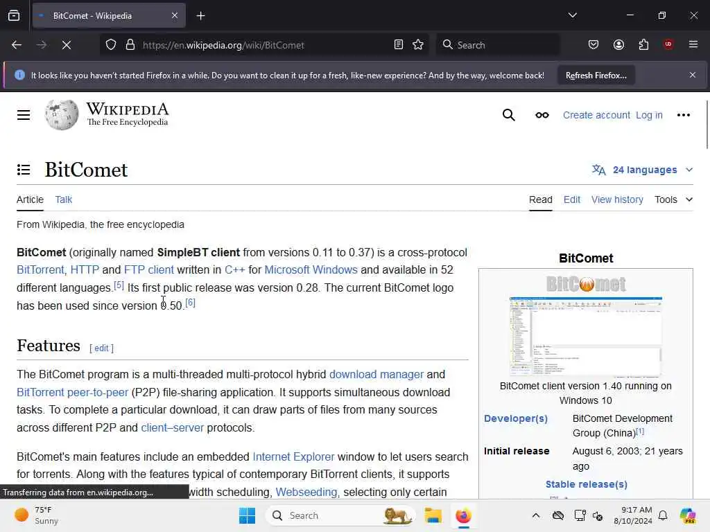Image resolution: width=710 pixels, height=532 pixels.
Task: Open BitTorrent peer-to-peer link
Action: [72, 392]
